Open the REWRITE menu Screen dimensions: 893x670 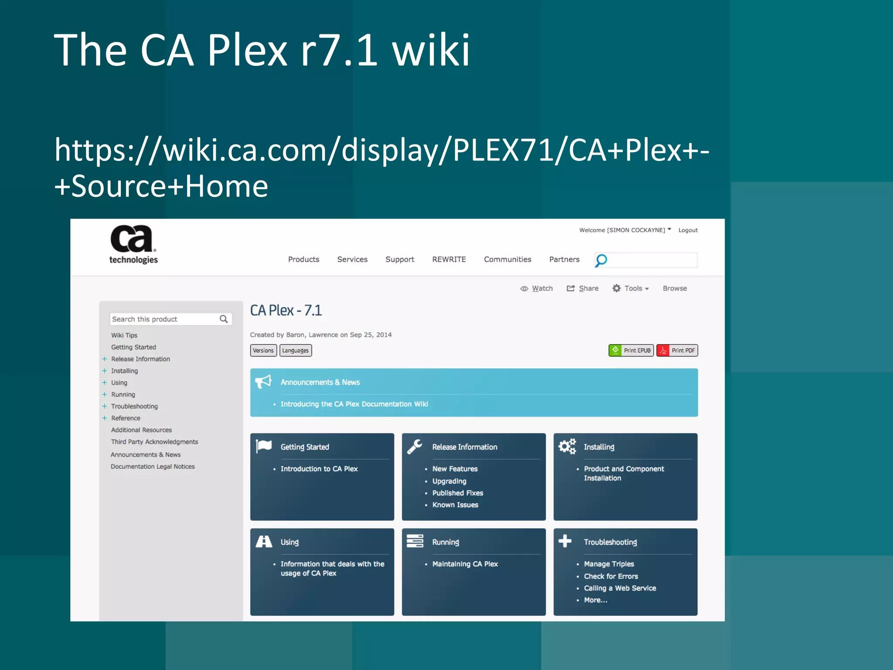pyautogui.click(x=449, y=260)
